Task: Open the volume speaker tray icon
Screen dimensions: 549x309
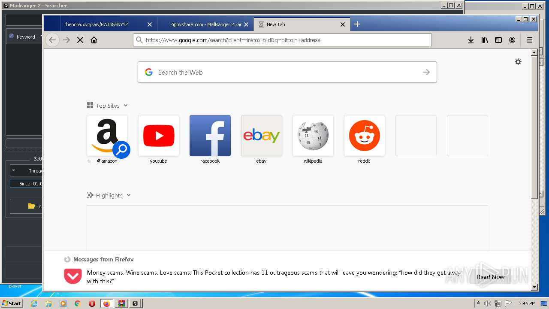Action: tap(488, 303)
